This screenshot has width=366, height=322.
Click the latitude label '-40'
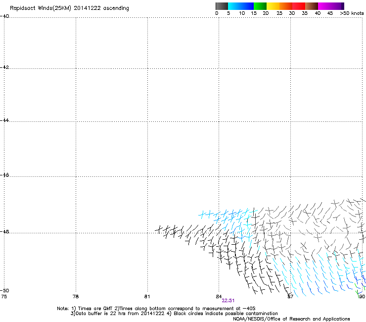(4, 16)
